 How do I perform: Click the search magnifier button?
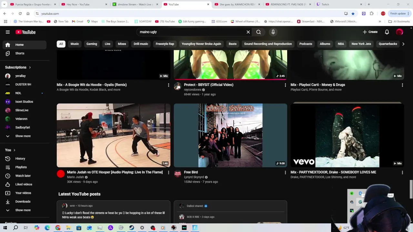[258, 32]
